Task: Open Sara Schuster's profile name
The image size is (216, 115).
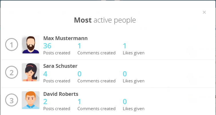Action: coord(60,66)
